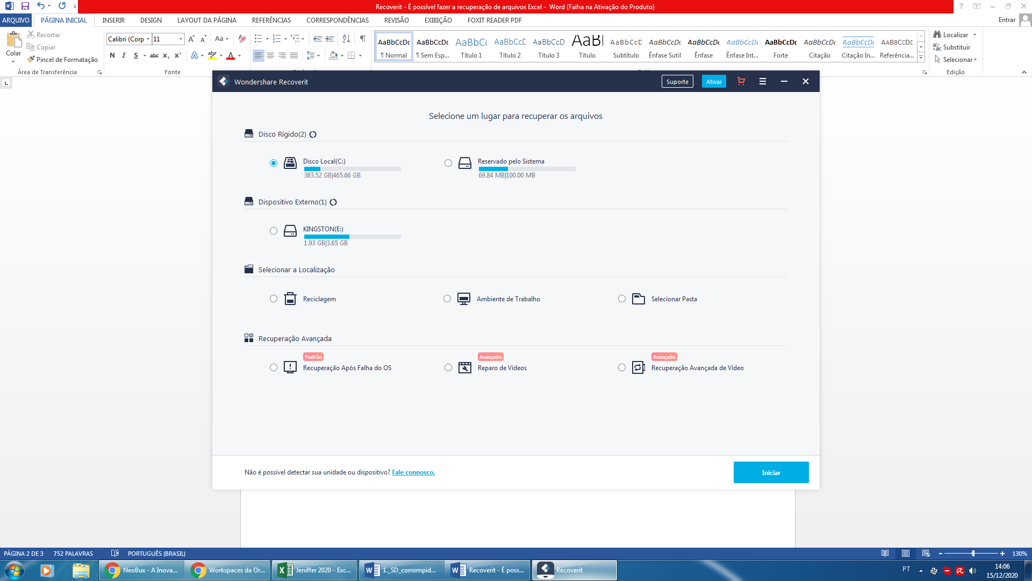Viewport: 1032px width, 581px height.
Task: Click the font color red swatch
Action: click(231, 55)
